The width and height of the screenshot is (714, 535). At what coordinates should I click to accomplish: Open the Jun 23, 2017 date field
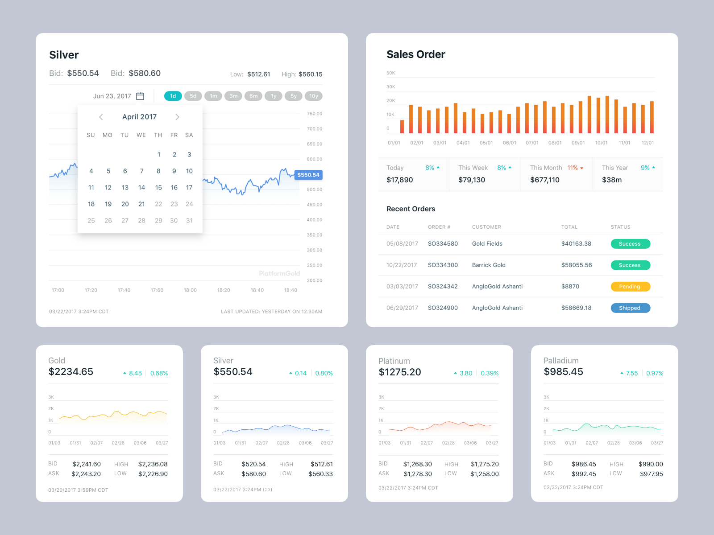pyautogui.click(x=112, y=96)
